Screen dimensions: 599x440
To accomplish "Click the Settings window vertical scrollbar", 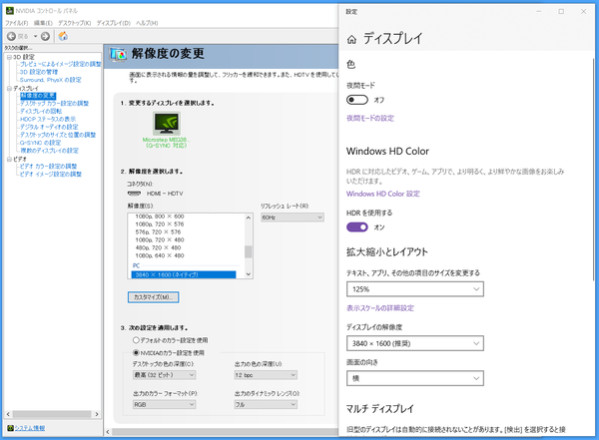I will coord(594,170).
